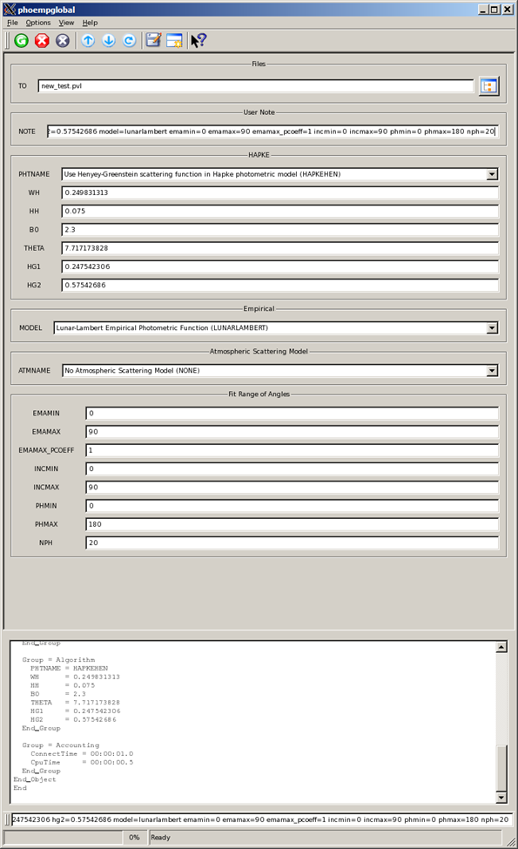
Task: Click the PHMIN input field
Action: point(292,505)
